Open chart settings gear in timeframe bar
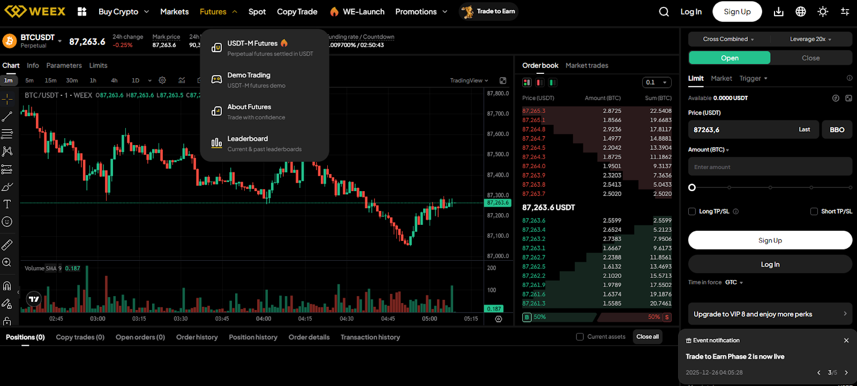Image resolution: width=857 pixels, height=386 pixels. click(162, 80)
